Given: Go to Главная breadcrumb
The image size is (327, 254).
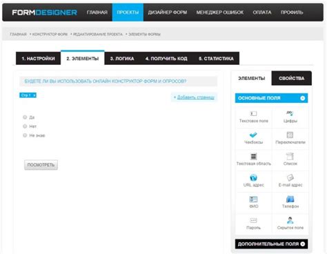Looking at the screenshot, I should (x=19, y=35).
